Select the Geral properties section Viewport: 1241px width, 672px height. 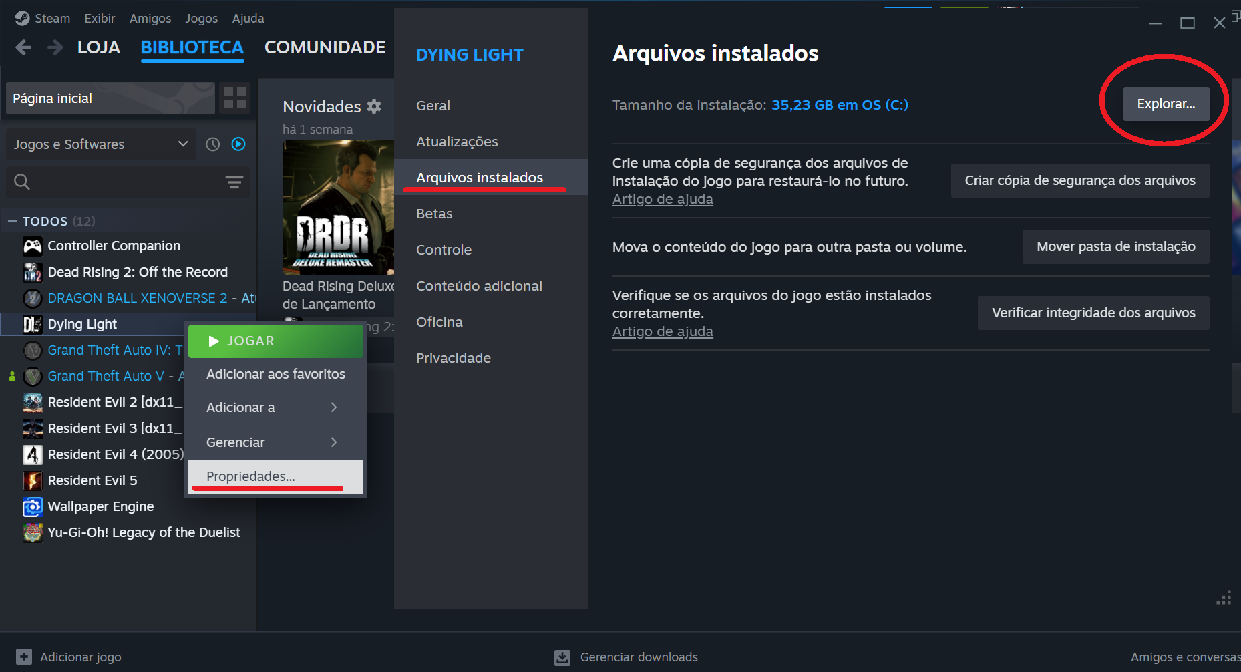pos(491,106)
